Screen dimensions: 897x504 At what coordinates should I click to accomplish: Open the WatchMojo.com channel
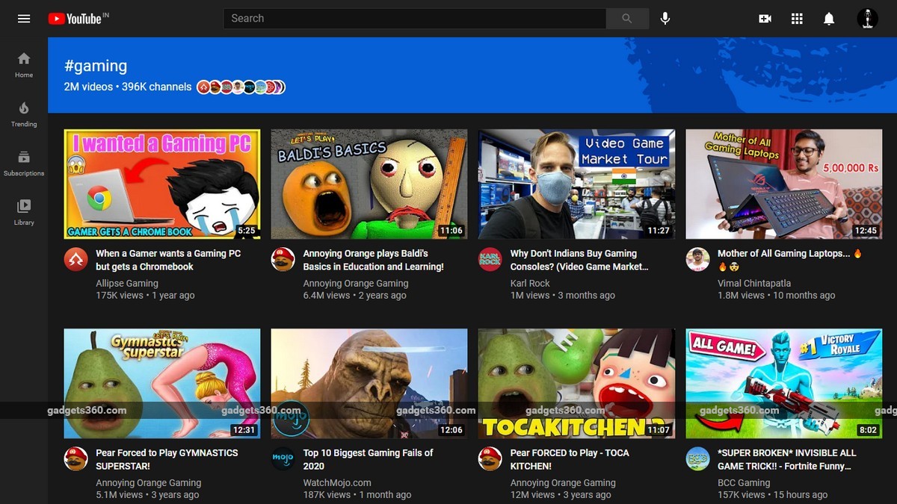336,482
